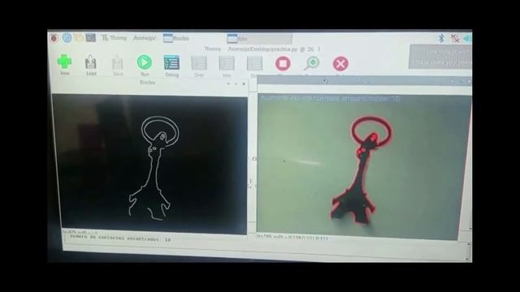Click the Load file toolbar icon
The width and height of the screenshot is (520, 292).
[x=91, y=65]
